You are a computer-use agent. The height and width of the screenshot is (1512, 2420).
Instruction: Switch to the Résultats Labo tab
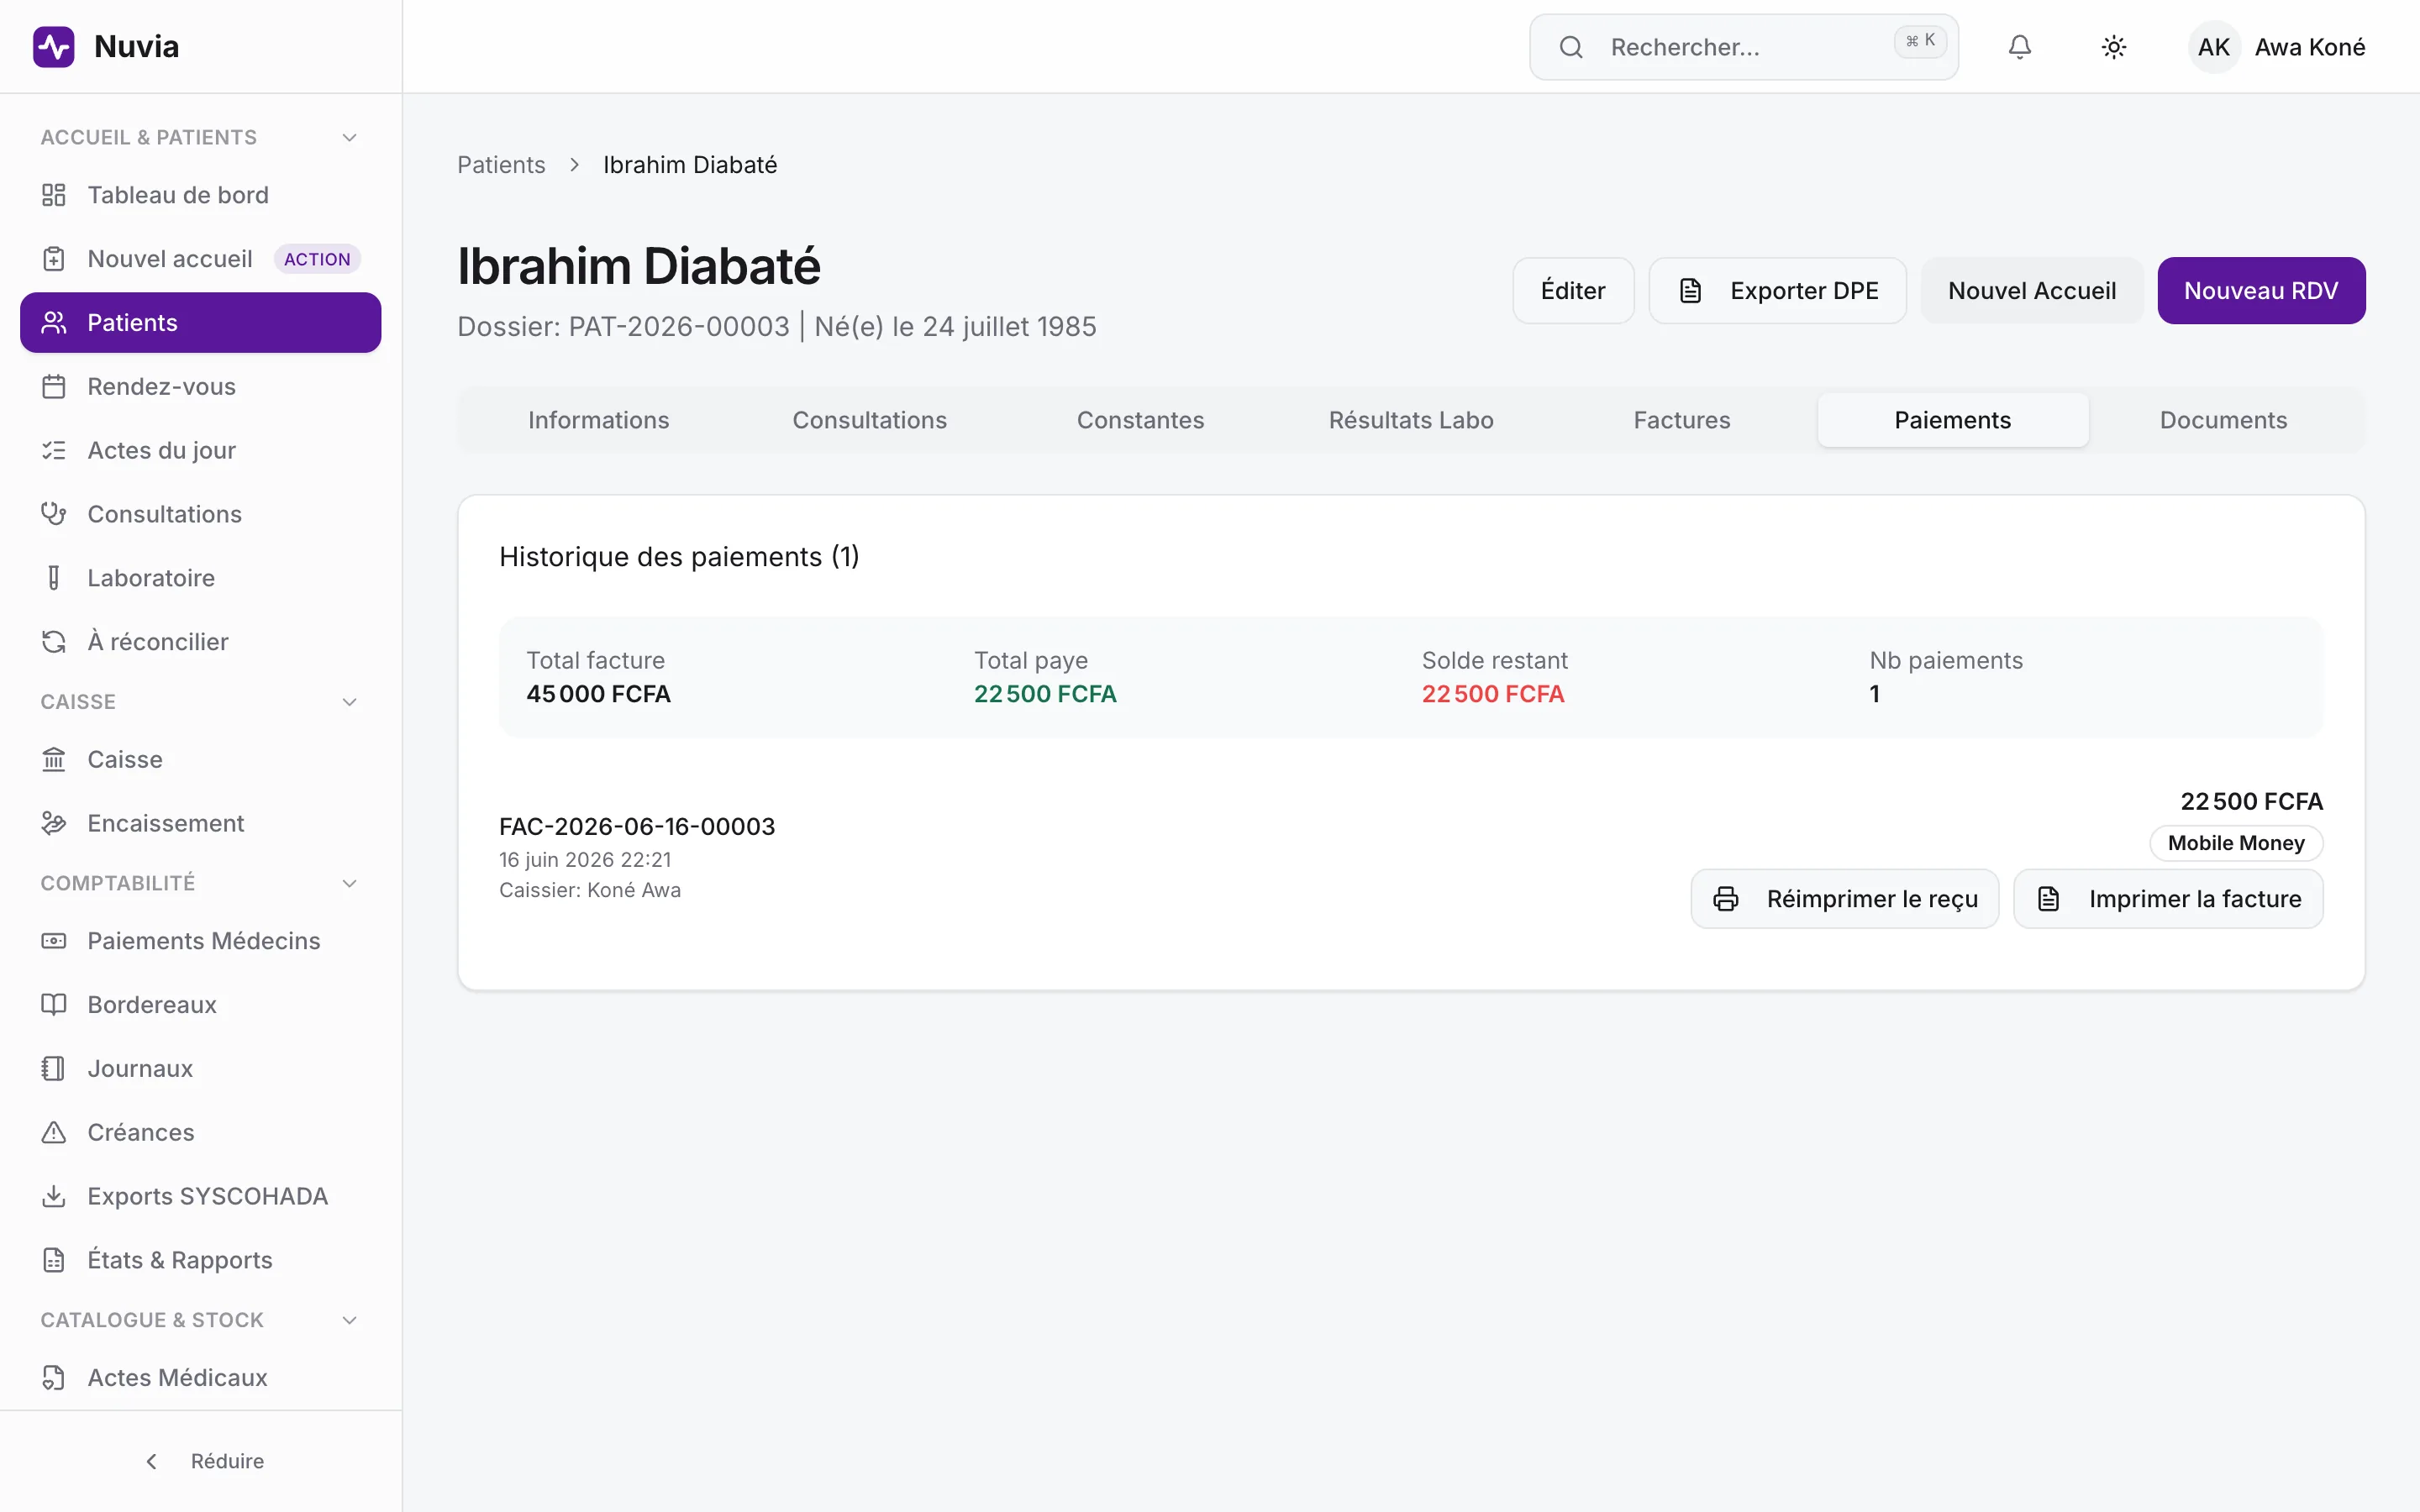click(1411, 420)
